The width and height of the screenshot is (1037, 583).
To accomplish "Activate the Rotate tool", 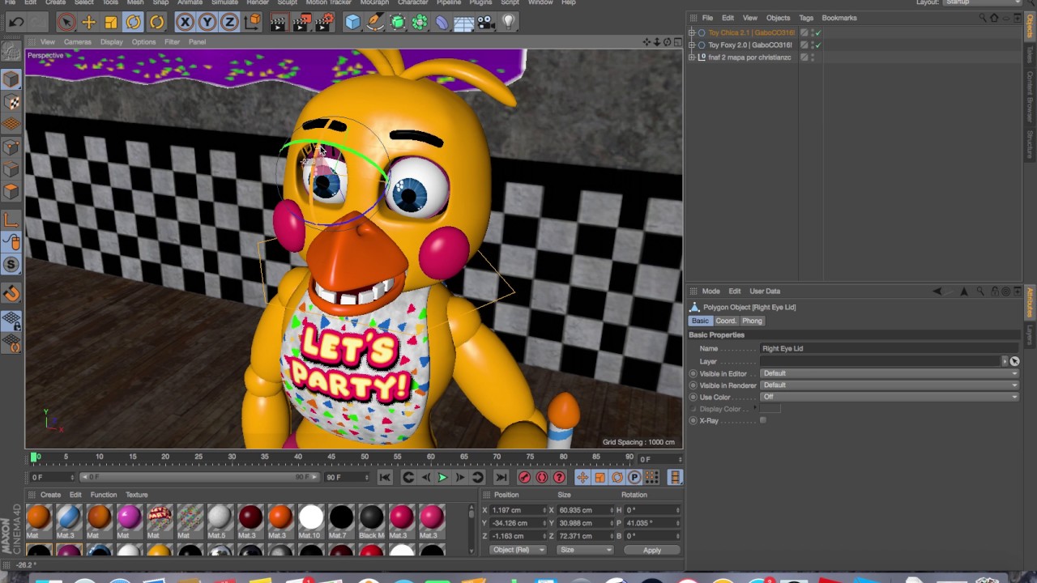I will click(134, 23).
